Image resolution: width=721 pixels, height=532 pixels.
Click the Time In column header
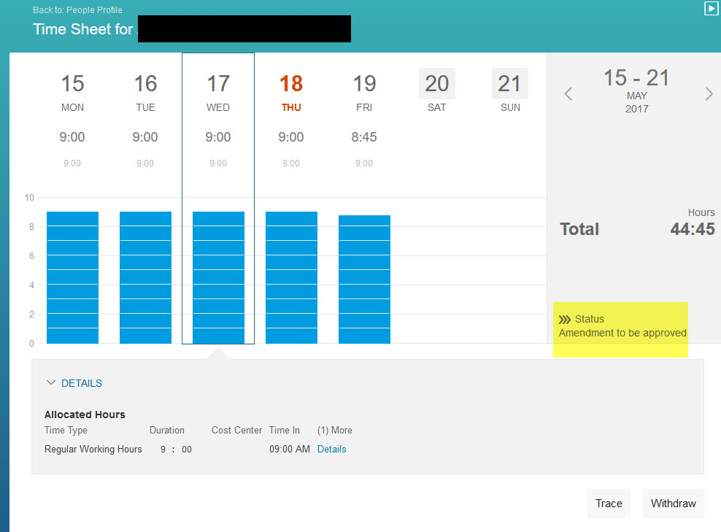click(284, 431)
